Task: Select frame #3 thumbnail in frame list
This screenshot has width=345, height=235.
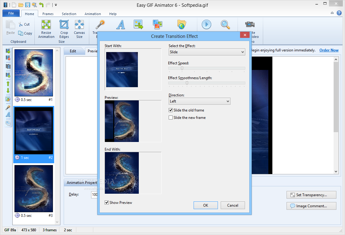Action: point(34,188)
